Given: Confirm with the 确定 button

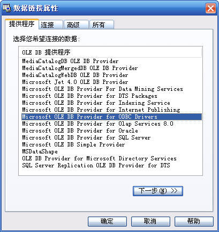Looking at the screenshot, I should point(107,221).
